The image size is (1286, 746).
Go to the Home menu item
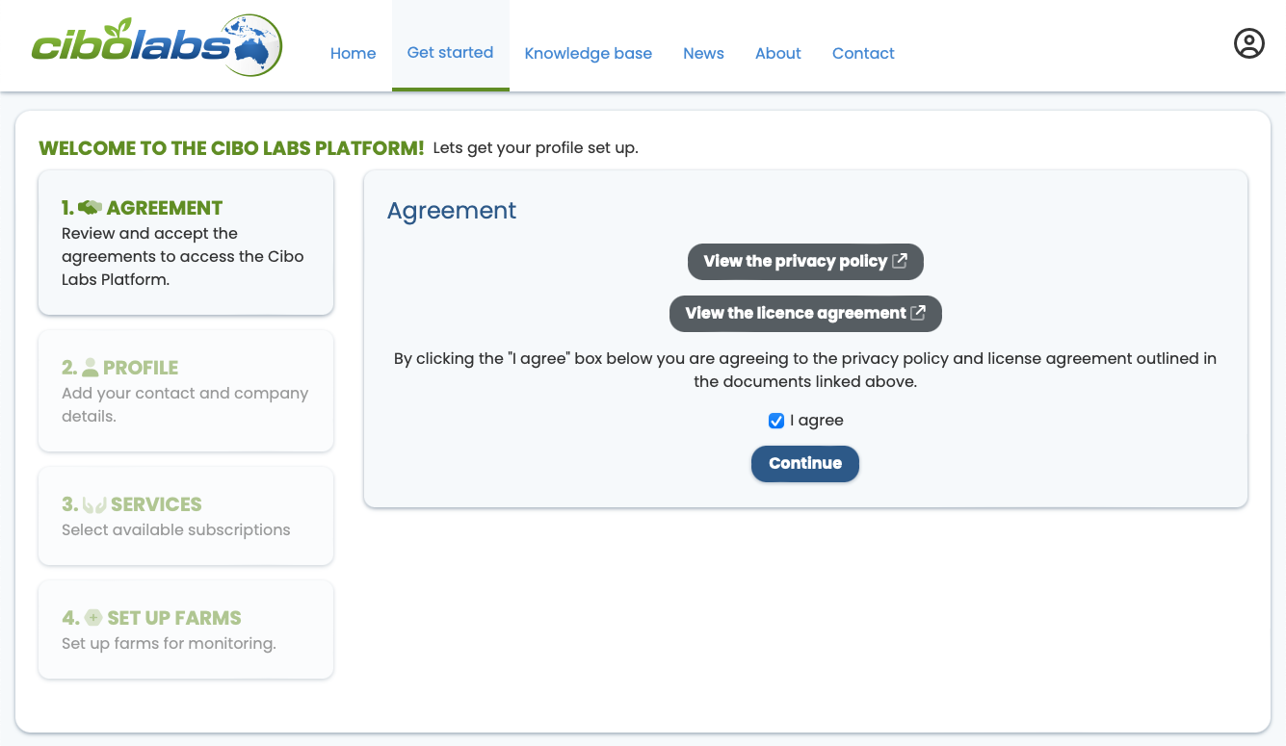[x=353, y=54]
